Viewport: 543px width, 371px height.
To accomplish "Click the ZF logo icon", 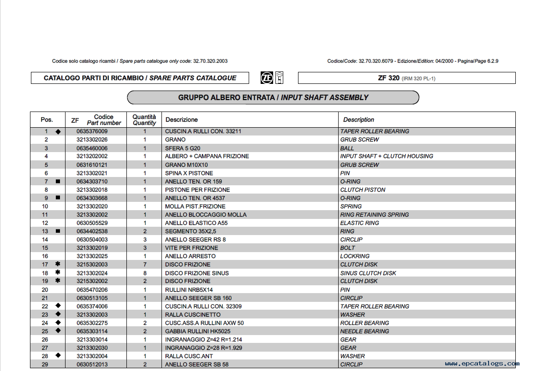I will click(x=267, y=78).
